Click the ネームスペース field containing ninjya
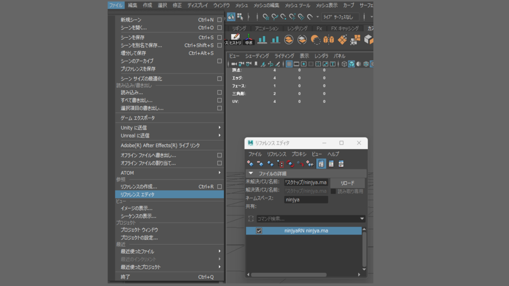Image resolution: width=509 pixels, height=286 pixels. [306, 200]
